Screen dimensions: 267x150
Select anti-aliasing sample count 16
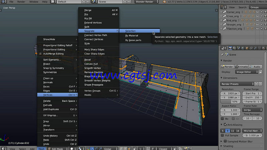click(x=238, y=131)
